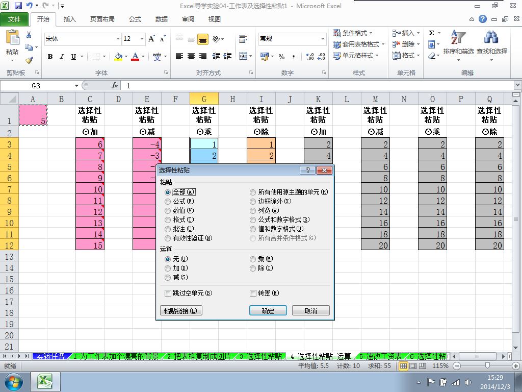The height and width of the screenshot is (392, 522).
Task: Click the 取消 button in dialog
Action: 311,311
